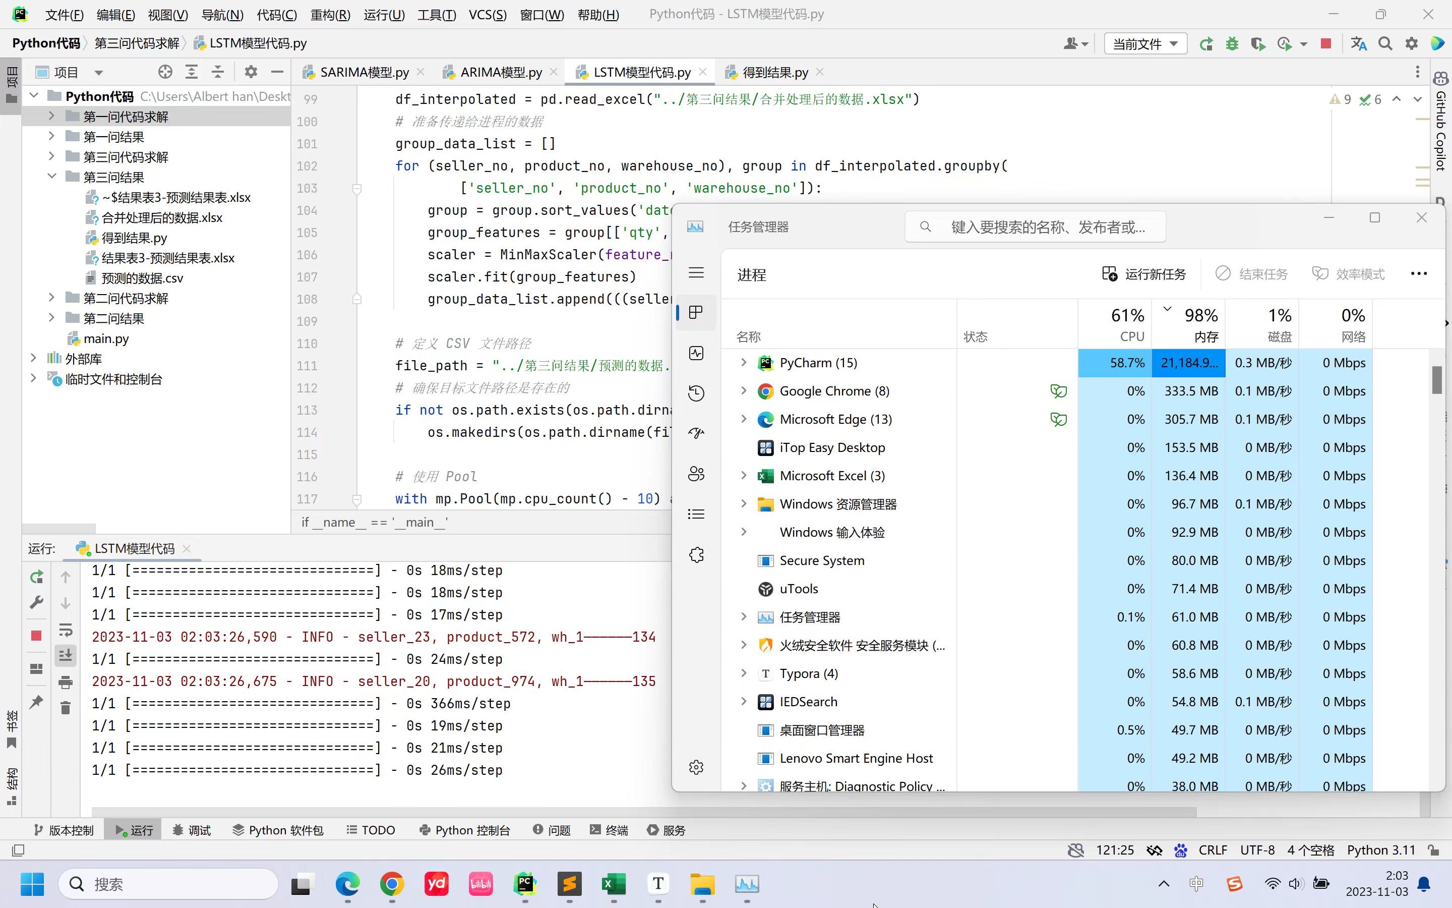1452x908 pixels.
Task: Click Task Manager process list scrollbar thumb
Action: point(1436,380)
